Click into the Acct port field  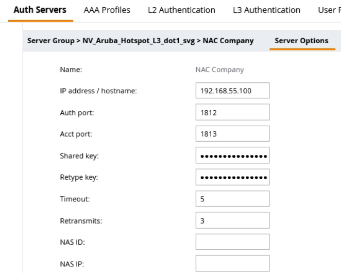click(x=232, y=133)
